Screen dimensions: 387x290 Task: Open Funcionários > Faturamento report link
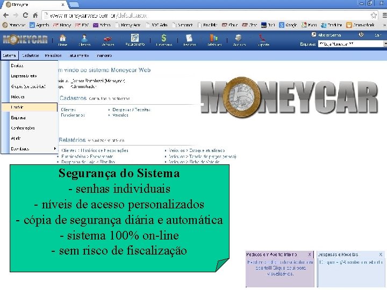tap(87, 156)
